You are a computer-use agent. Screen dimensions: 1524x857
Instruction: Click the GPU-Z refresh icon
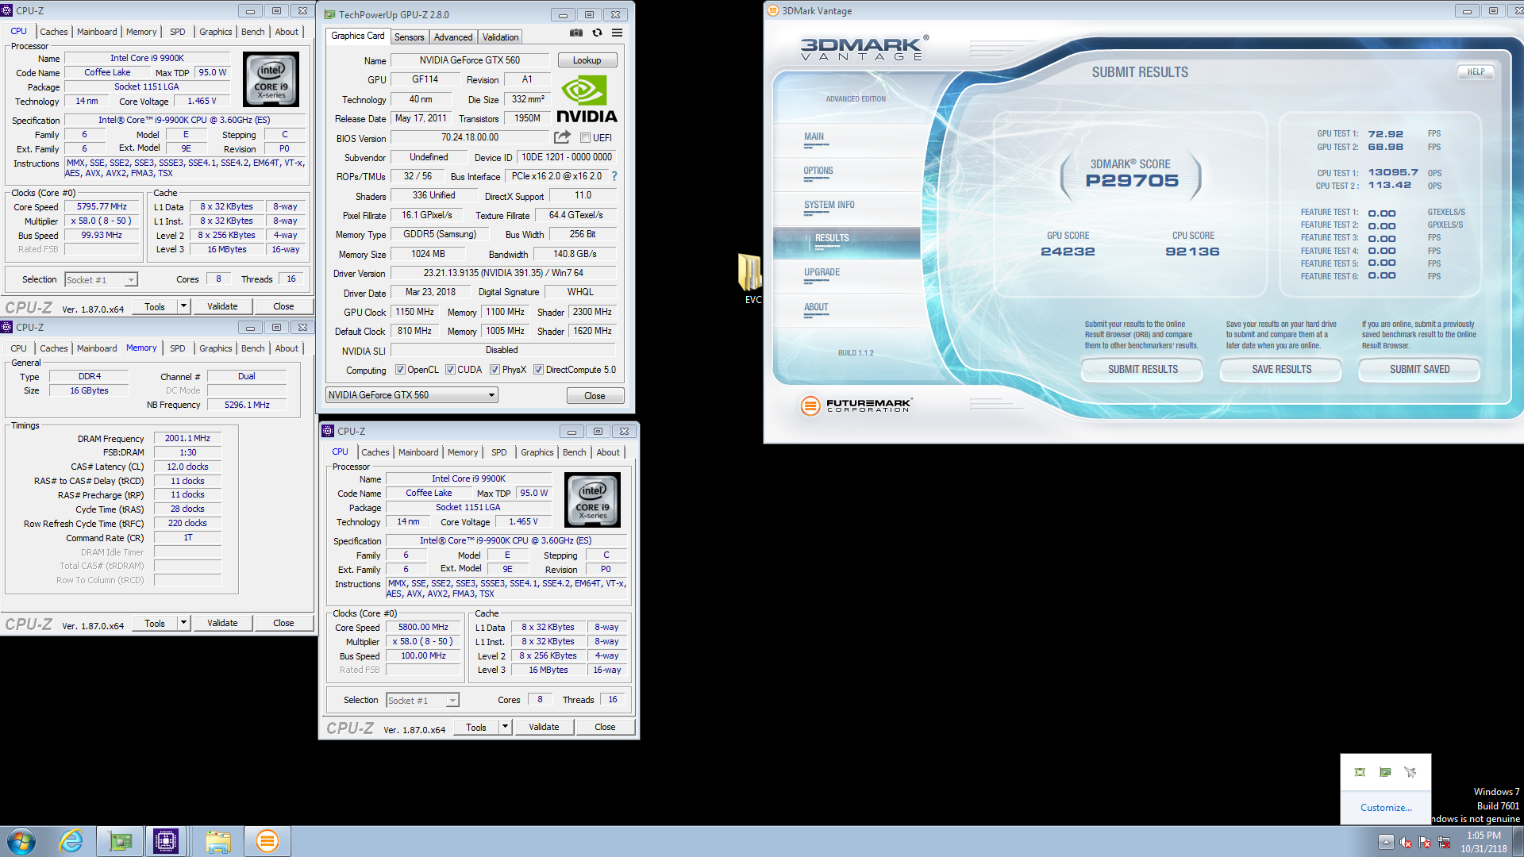tap(597, 33)
